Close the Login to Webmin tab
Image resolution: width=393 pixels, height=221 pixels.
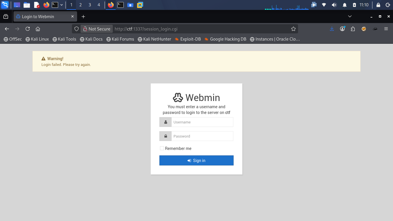tap(73, 17)
